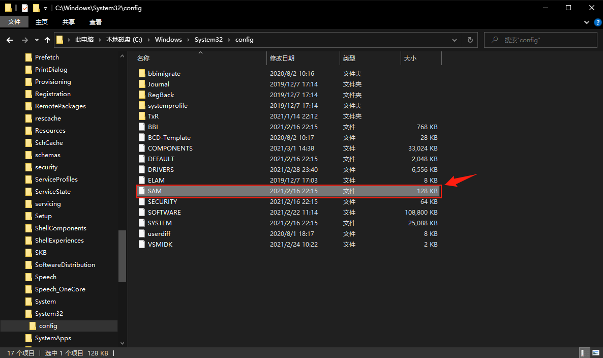
Task: Open PrintDialog in the navigation tree
Action: [x=51, y=70]
